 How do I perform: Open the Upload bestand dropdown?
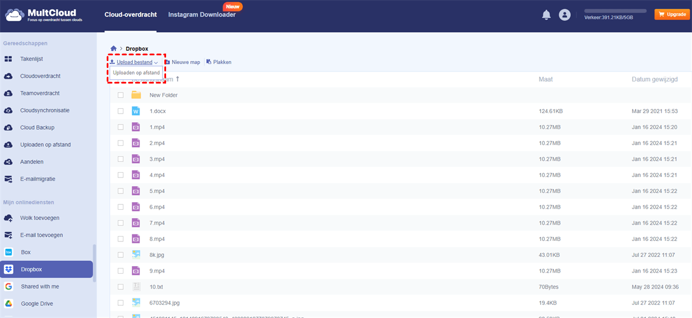(x=133, y=62)
